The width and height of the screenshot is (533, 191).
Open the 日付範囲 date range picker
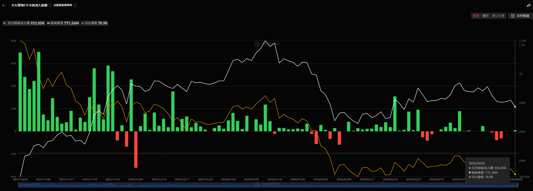pos(520,16)
